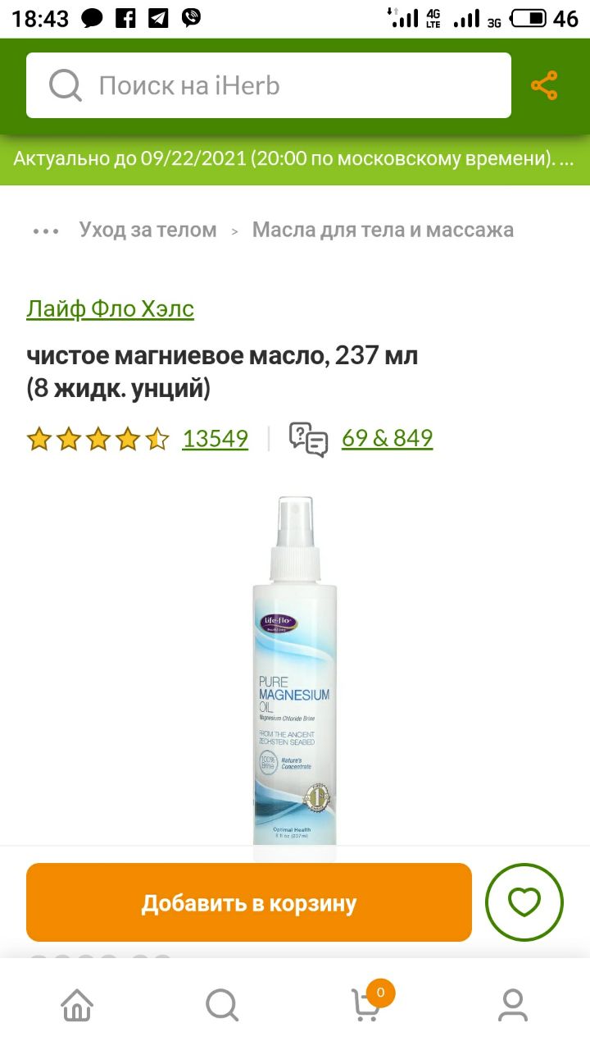Tap the Telegram notification icon in status bar
Viewport: 590px width, 1050px height.
[x=159, y=18]
